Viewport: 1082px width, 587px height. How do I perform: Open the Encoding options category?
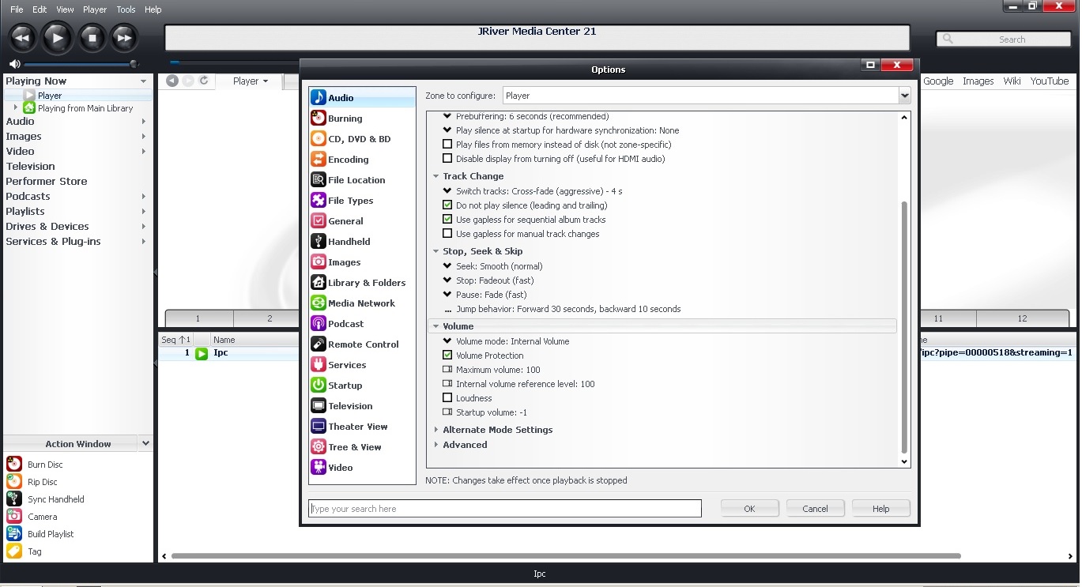click(x=362, y=160)
